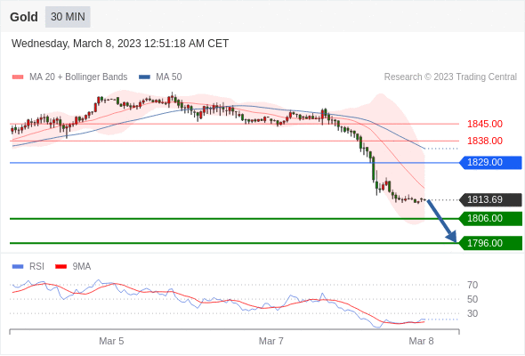Click the MA 50 legend label
525x356 pixels.
point(169,77)
